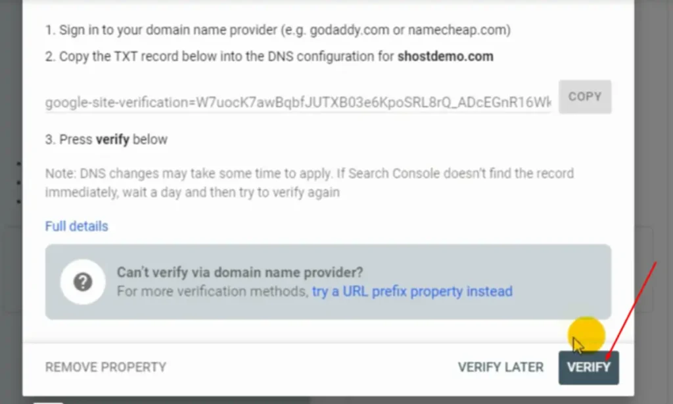Click REMOVE PROPERTY
673x404 pixels.
[106, 367]
